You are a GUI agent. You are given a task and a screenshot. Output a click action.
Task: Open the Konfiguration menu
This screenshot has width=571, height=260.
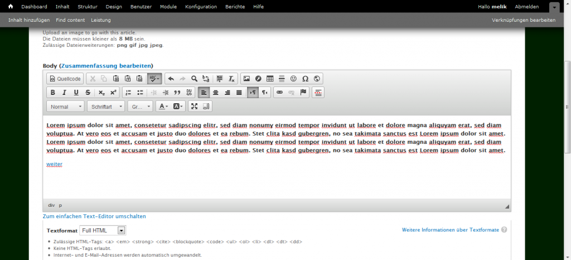(x=201, y=6)
